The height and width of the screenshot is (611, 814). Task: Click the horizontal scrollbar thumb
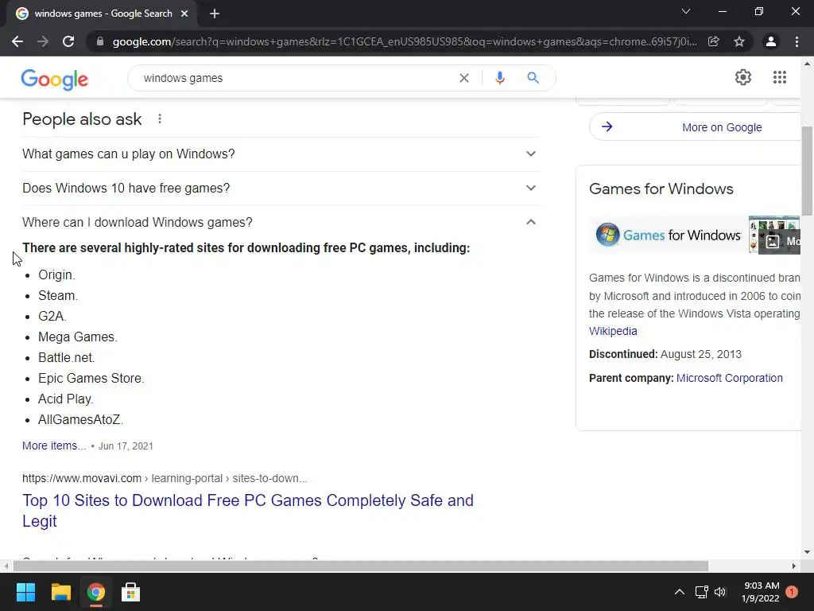[x=360, y=566]
